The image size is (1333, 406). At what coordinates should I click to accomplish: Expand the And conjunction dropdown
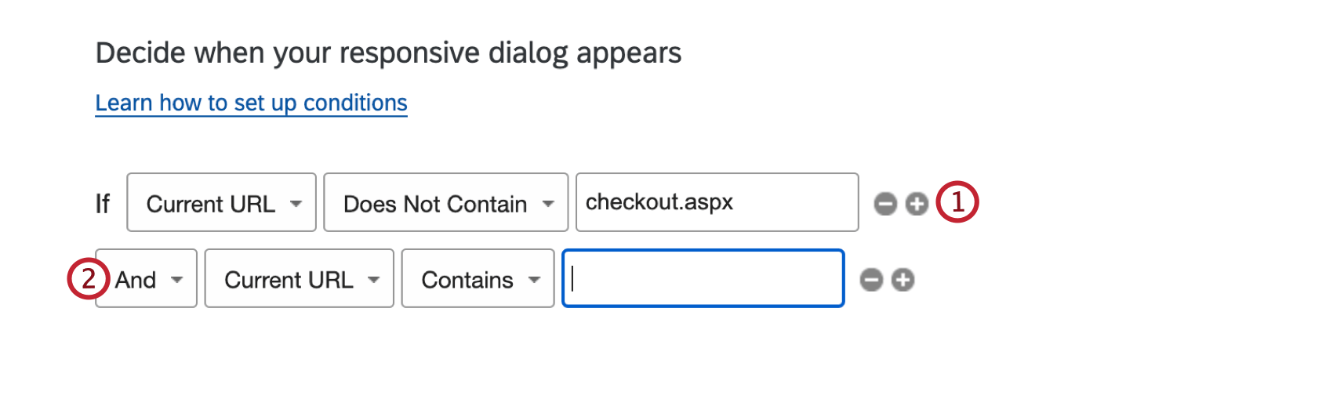click(147, 279)
